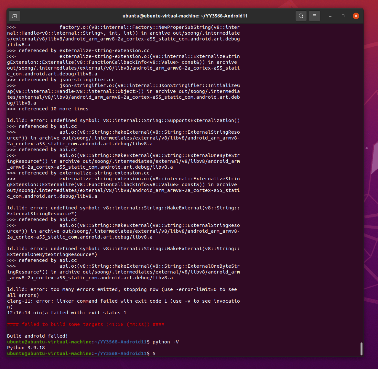Screen dimensions: 378x369
Task: Click the SupportsExternalization undefined symbol error
Action: 123,120
